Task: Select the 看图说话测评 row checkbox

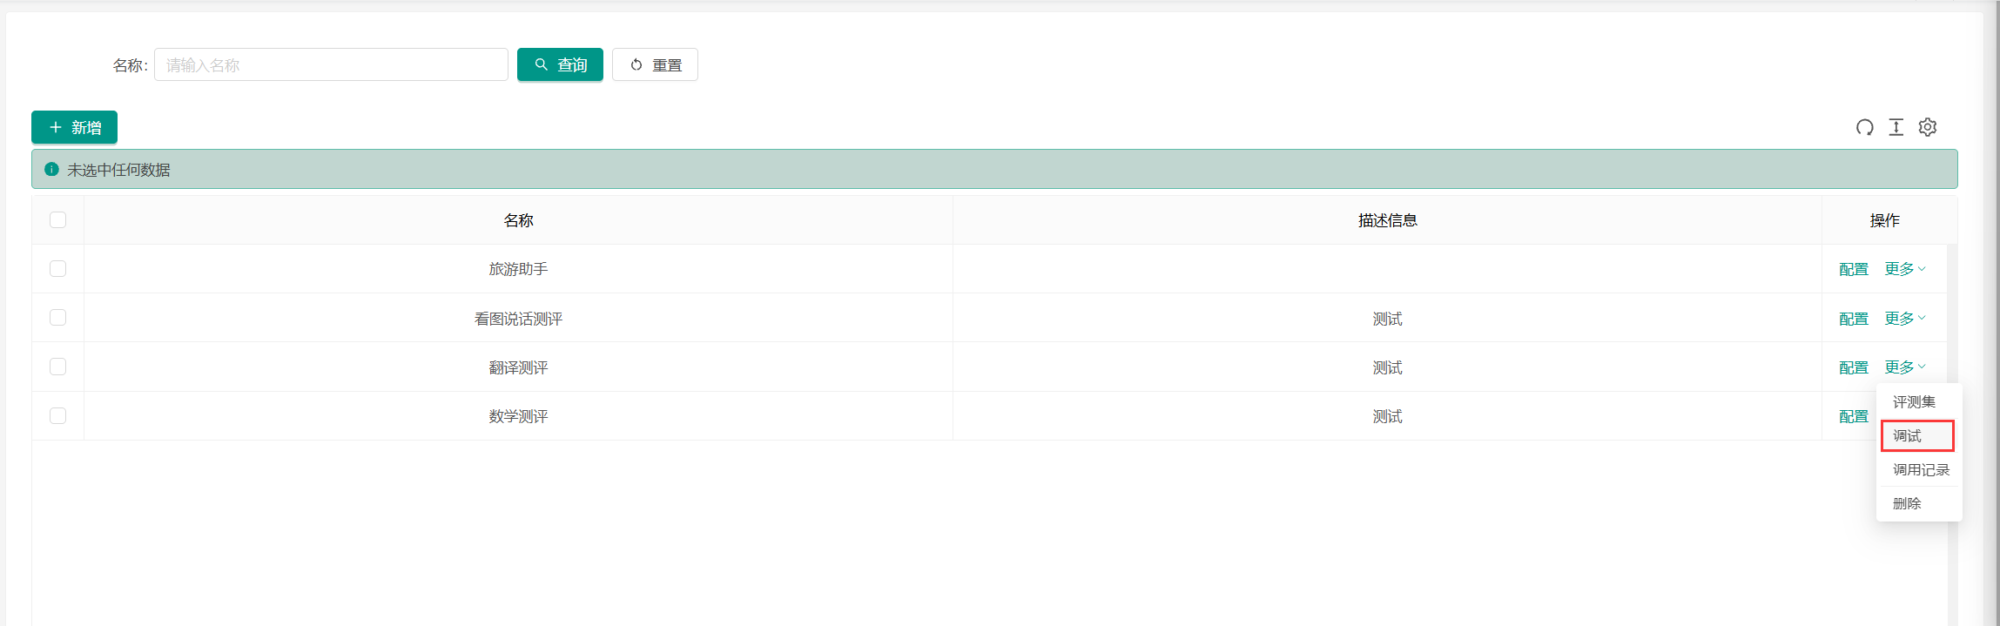Action: (x=58, y=318)
